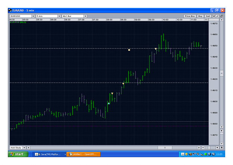Click horizontal zoom in plus button
233x165 pixels.
pyautogui.click(x=217, y=147)
